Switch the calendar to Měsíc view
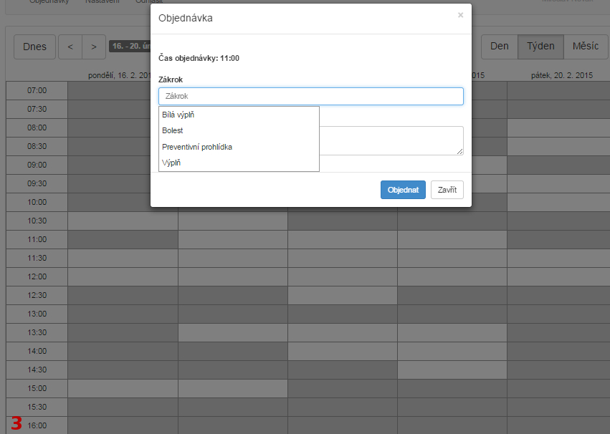Screen dimensions: 610x434 (586, 47)
